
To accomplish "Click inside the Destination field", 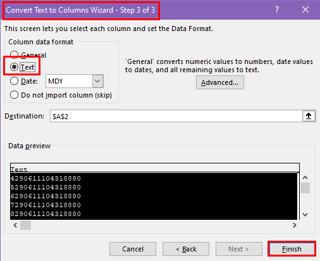I will (176, 116).
